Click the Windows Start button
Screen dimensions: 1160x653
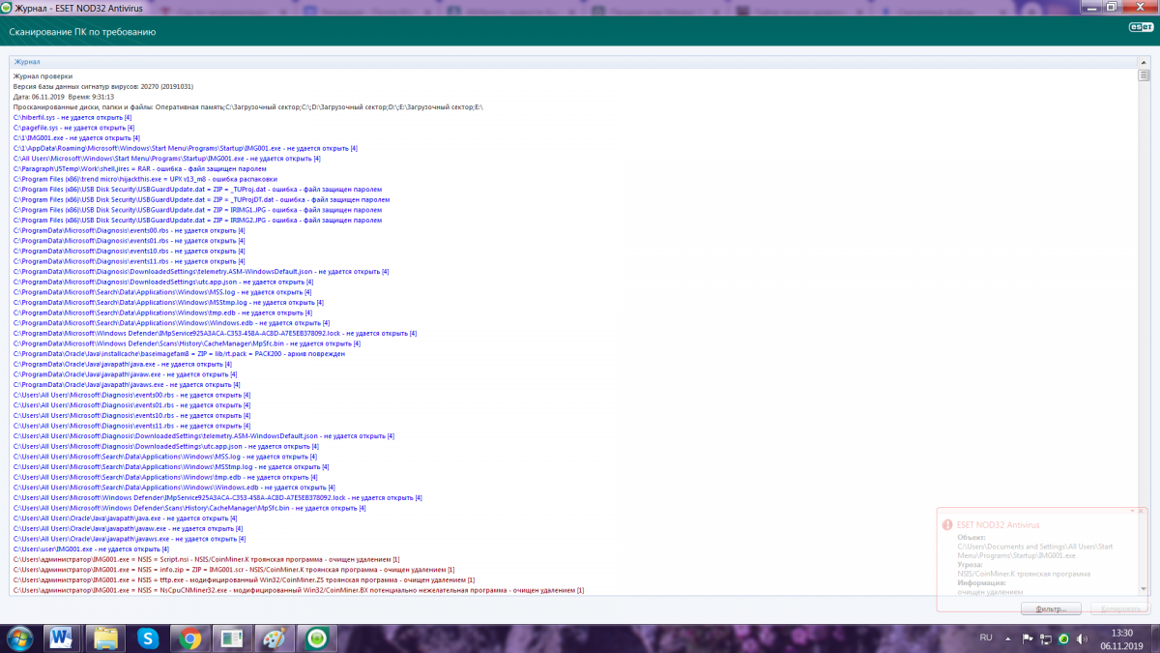19,638
